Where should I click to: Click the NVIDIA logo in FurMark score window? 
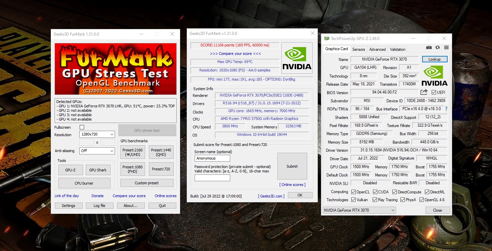point(297,58)
